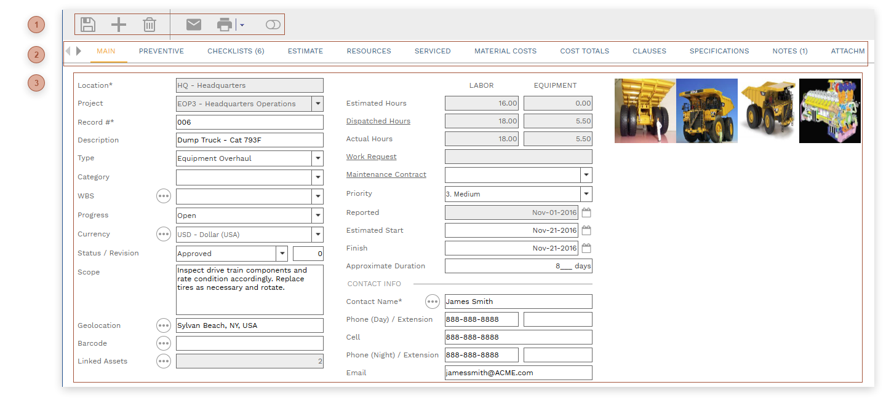Image resolution: width=886 pixels, height=401 pixels.
Task: Expand the print options dropdown arrow
Action: coord(242,25)
